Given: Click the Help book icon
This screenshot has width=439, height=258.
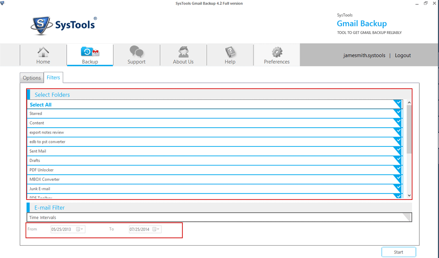Looking at the screenshot, I should (x=230, y=52).
